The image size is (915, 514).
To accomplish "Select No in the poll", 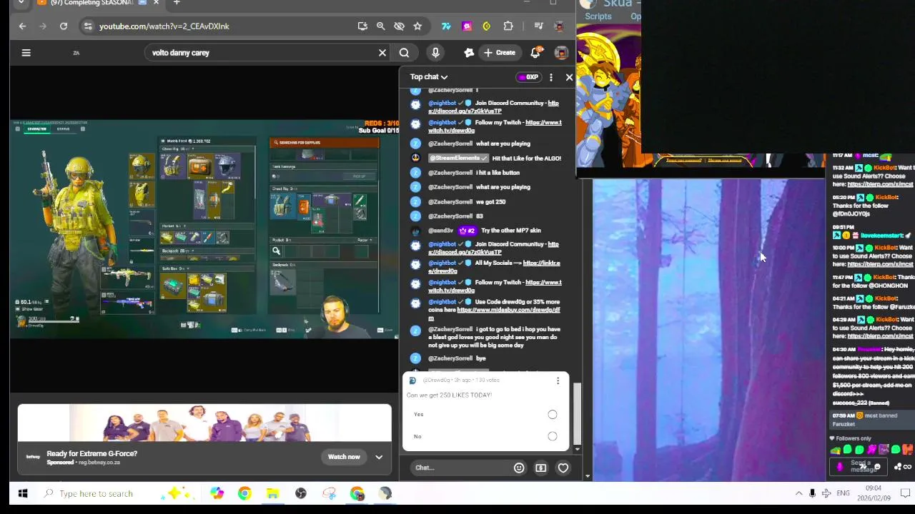I will [553, 436].
